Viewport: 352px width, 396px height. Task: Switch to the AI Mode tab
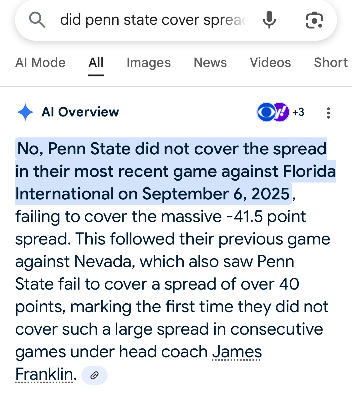[40, 63]
